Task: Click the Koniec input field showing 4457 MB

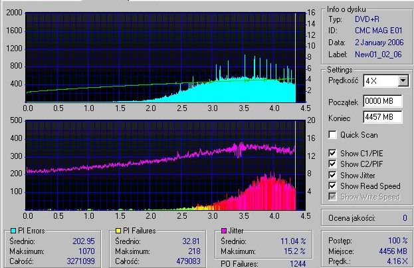Action: pos(383,117)
